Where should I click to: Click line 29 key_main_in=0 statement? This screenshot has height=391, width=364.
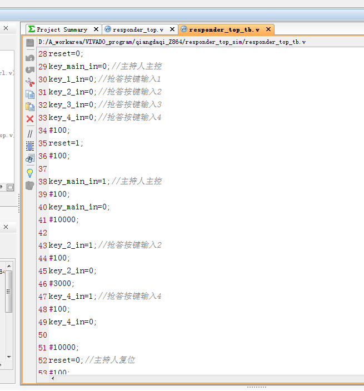pyautogui.click(x=79, y=66)
